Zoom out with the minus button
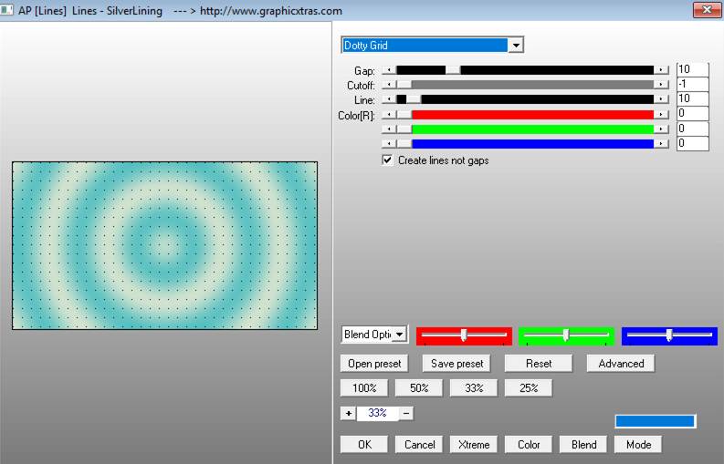The width and height of the screenshot is (724, 464). [x=406, y=413]
